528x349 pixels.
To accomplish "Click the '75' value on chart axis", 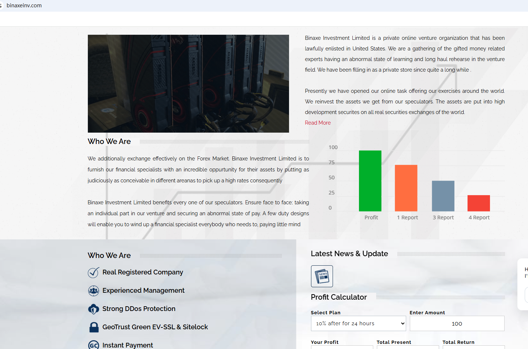I will click(332, 162).
